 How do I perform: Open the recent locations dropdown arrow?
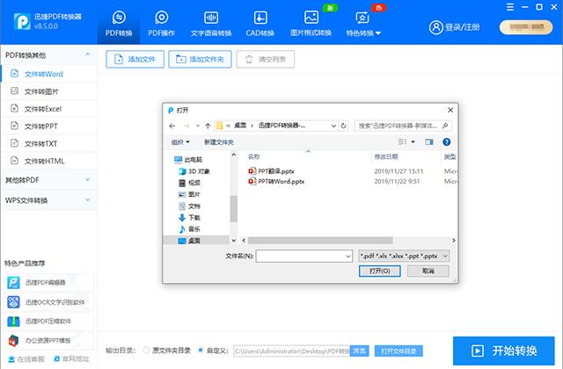[x=197, y=126]
